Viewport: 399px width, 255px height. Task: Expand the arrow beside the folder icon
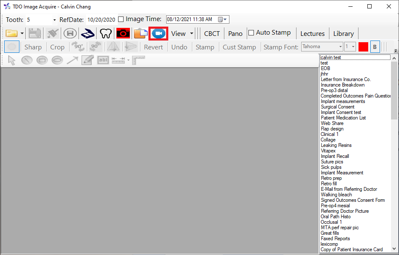[22, 33]
